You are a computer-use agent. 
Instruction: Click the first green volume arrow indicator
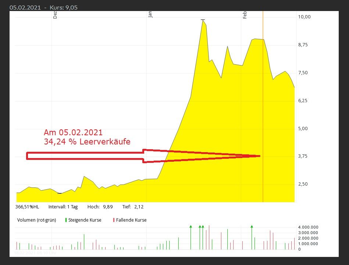(190, 227)
